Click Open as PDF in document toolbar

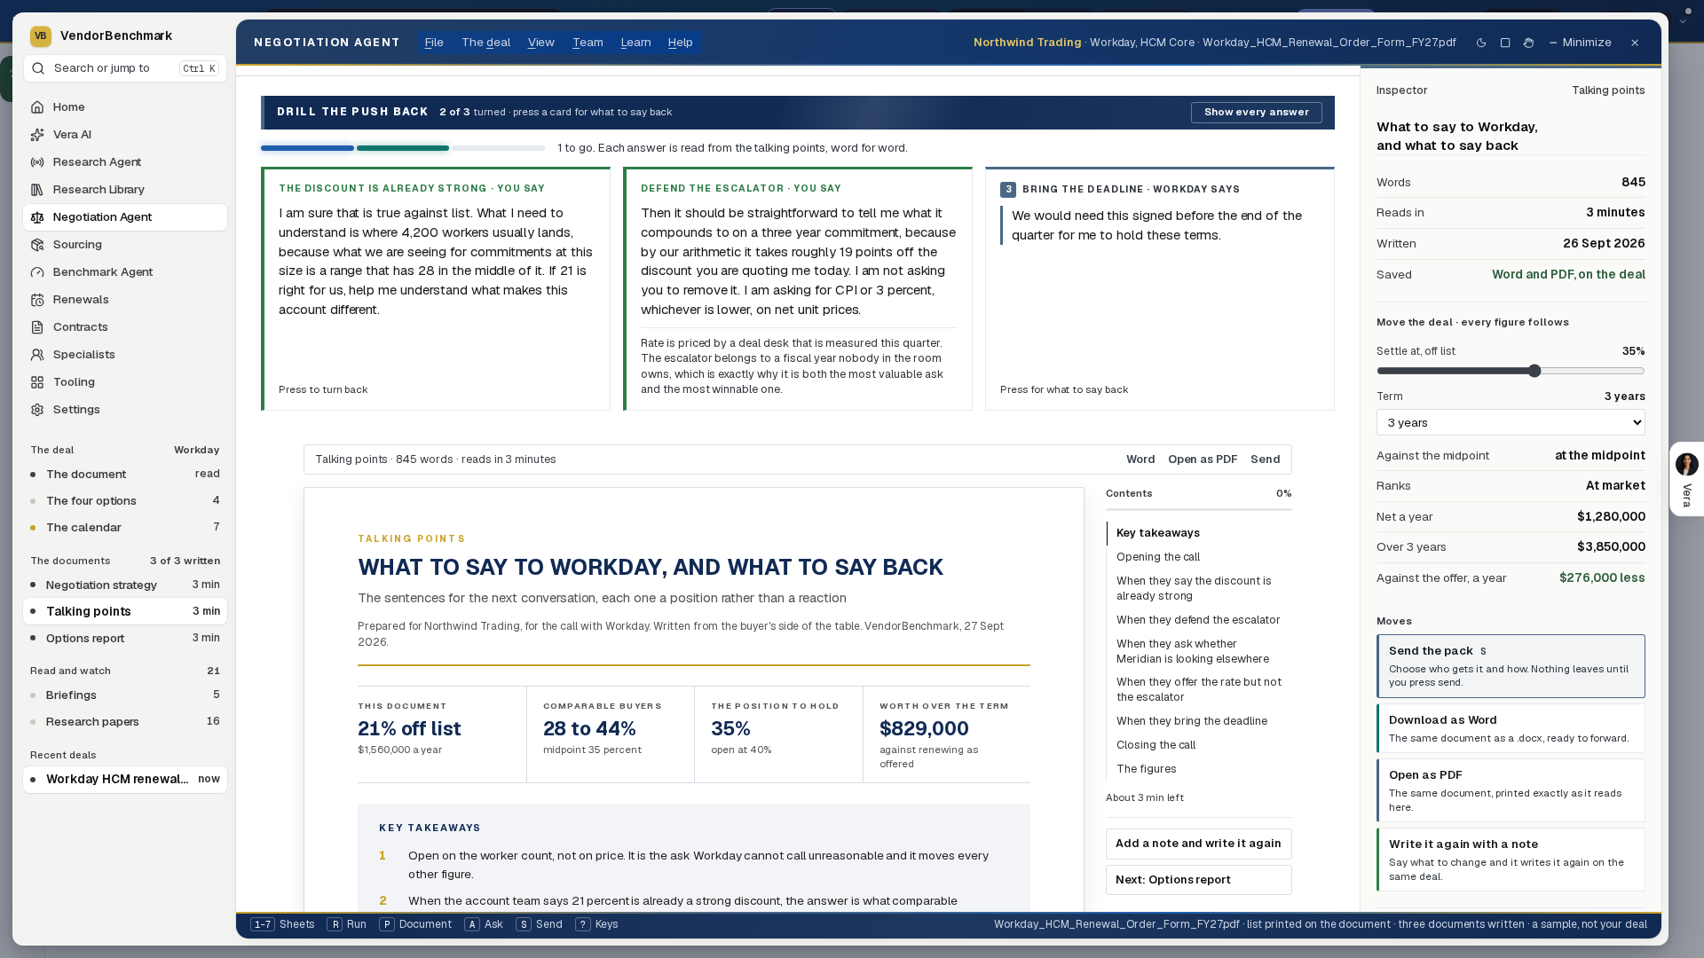coord(1203,459)
